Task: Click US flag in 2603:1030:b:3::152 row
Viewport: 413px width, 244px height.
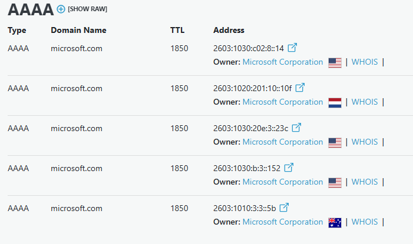Action: (x=335, y=182)
